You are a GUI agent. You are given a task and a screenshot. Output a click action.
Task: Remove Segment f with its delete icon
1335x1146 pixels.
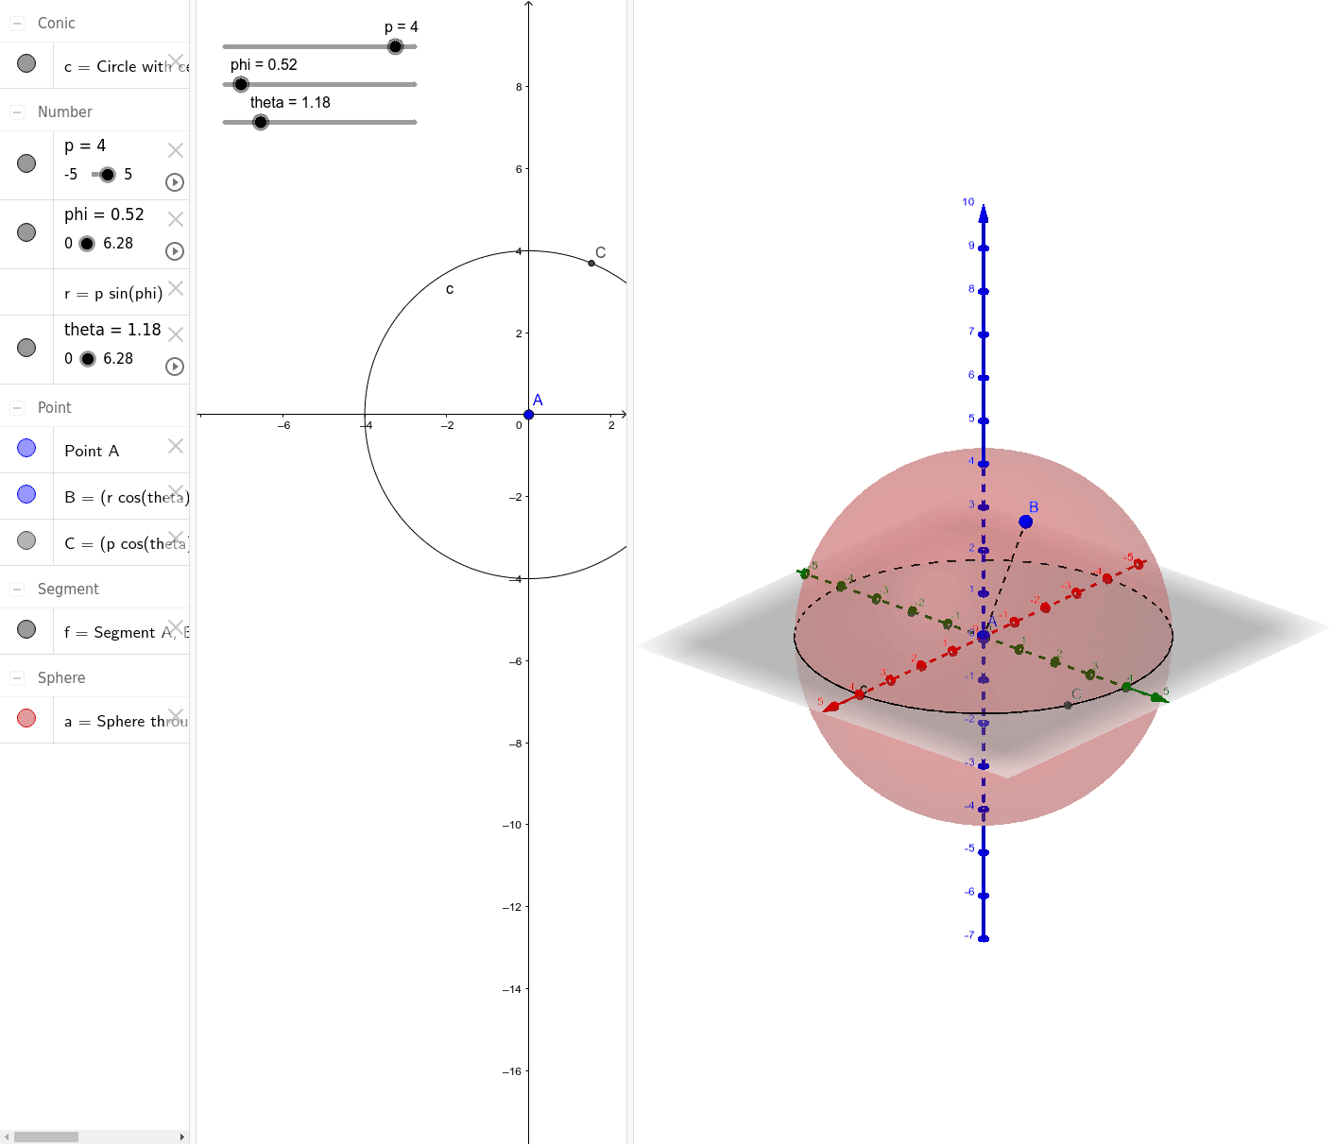point(176,625)
